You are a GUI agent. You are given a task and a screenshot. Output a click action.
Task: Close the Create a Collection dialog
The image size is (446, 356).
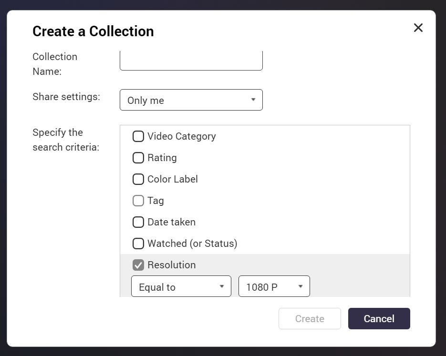click(x=418, y=28)
